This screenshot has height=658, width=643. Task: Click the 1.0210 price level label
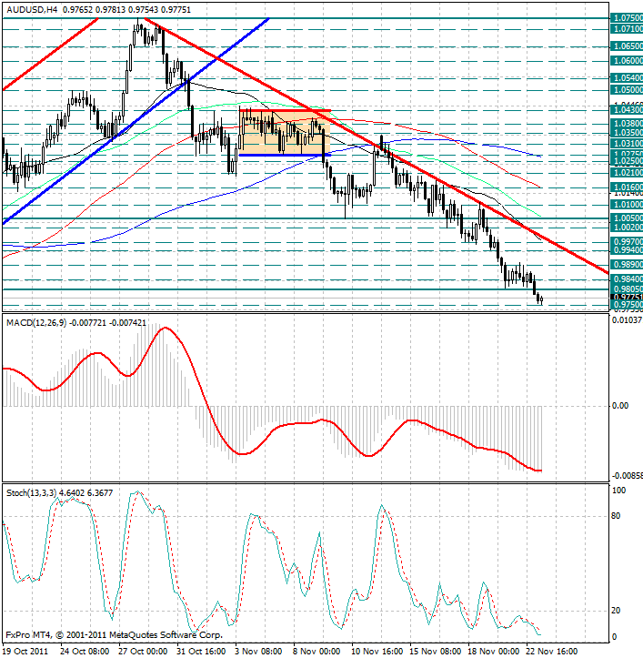click(627, 173)
